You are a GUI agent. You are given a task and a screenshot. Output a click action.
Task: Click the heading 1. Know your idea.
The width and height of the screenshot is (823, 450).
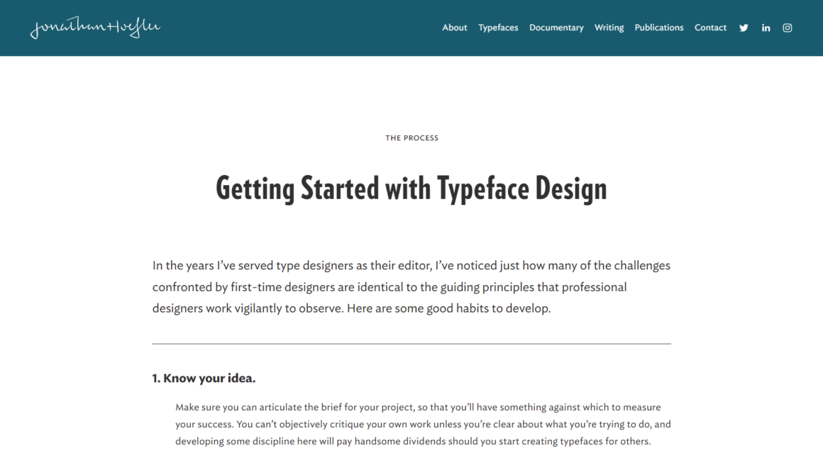(x=204, y=378)
